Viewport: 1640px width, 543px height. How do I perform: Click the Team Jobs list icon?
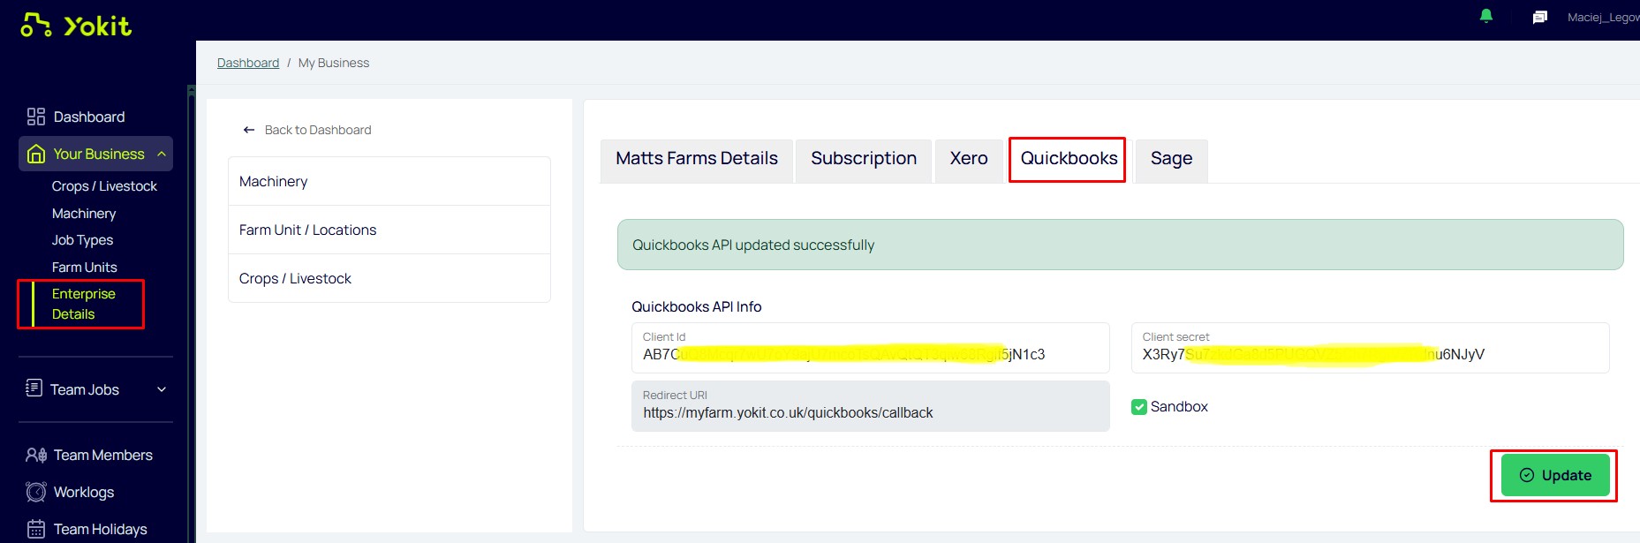coord(34,388)
